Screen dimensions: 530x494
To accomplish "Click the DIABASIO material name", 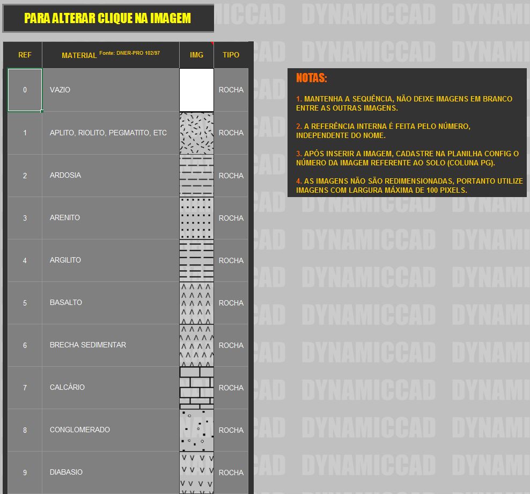I will 67,472.
